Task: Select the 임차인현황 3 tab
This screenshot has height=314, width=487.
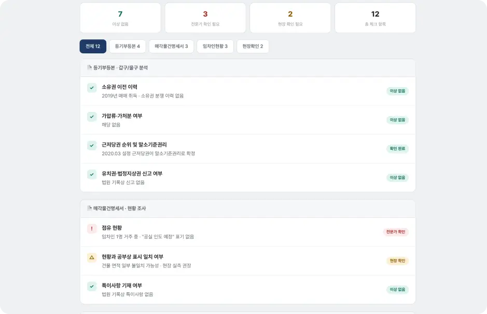Action: tap(215, 46)
